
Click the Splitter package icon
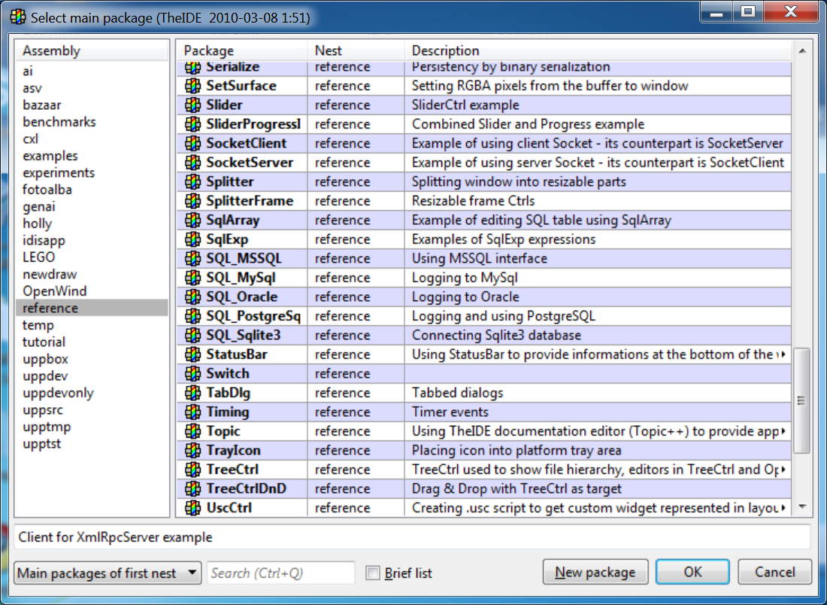pyautogui.click(x=192, y=181)
